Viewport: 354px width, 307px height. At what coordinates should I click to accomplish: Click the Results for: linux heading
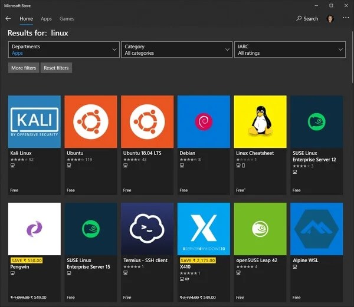click(38, 33)
